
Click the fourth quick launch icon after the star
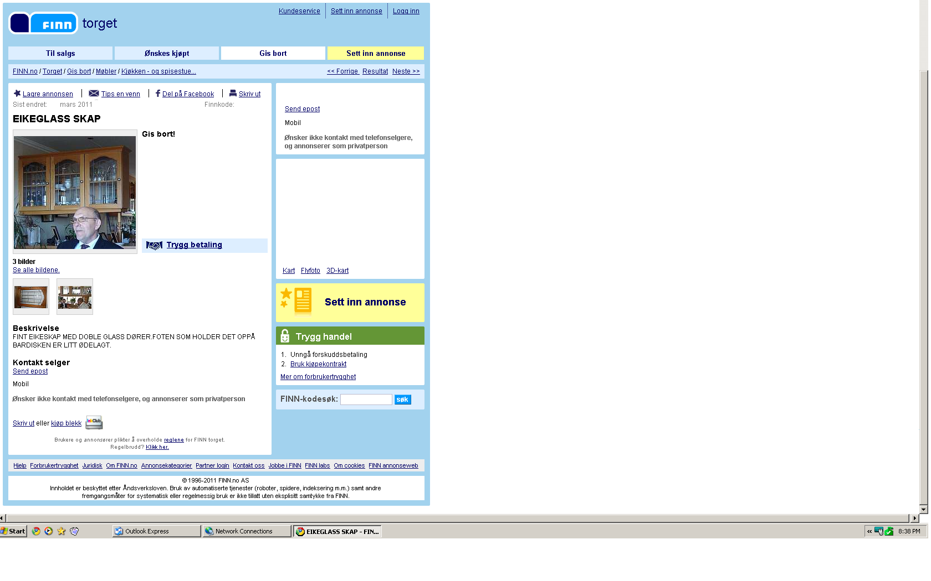point(74,531)
